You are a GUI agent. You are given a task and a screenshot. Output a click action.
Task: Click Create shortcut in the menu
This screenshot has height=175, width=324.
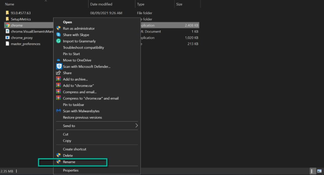point(74,149)
